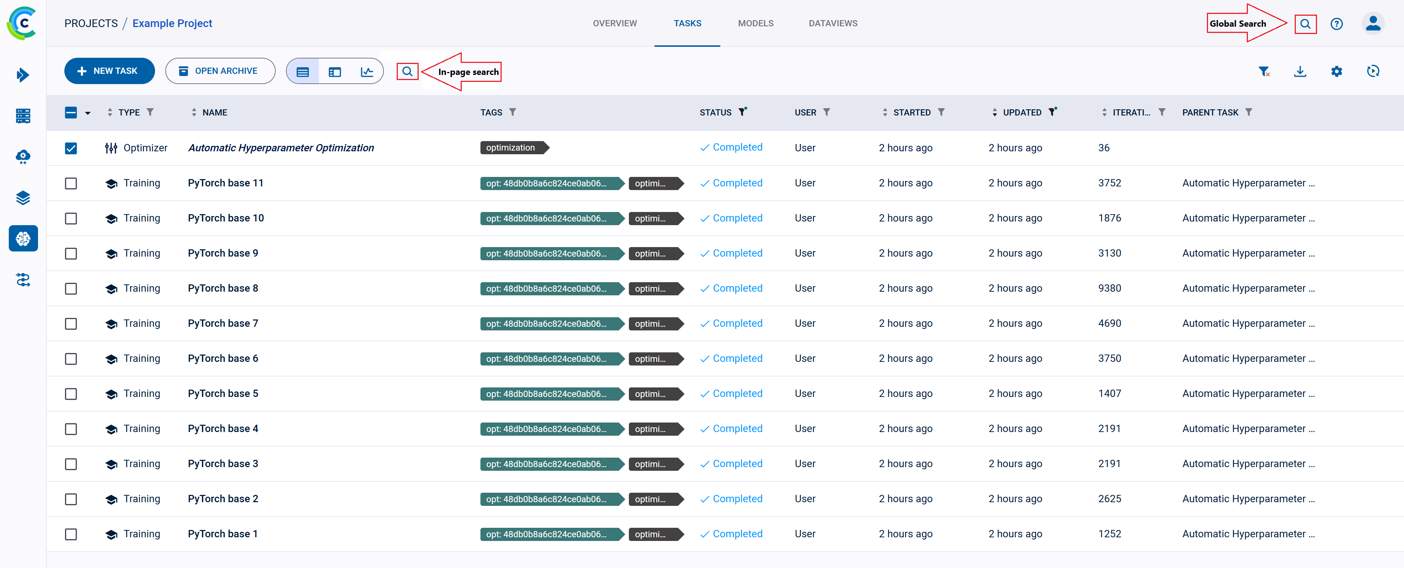Open Global Search from the top bar

(x=1305, y=23)
